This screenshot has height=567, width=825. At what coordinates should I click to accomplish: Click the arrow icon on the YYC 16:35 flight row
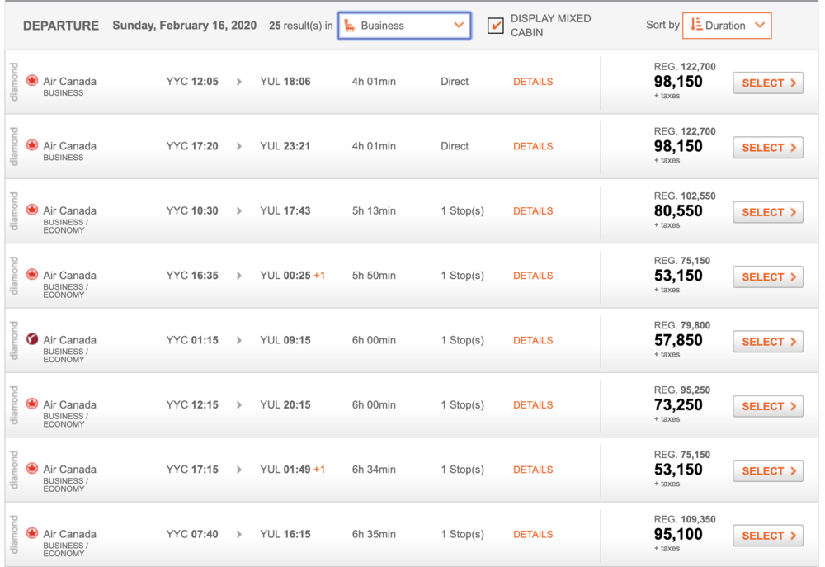click(x=239, y=276)
